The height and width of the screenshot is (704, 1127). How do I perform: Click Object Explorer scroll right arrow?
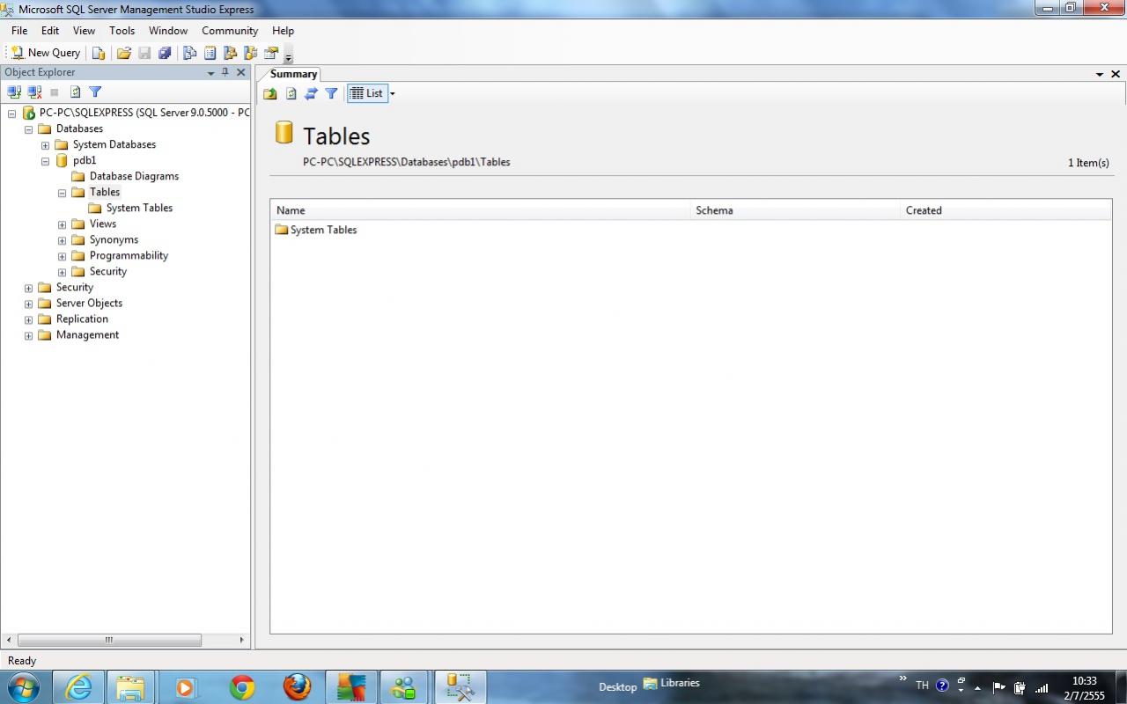point(241,640)
